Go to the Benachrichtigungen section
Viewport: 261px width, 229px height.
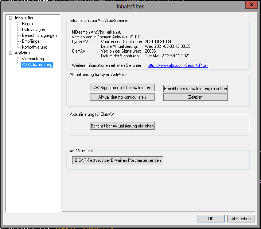(39, 35)
